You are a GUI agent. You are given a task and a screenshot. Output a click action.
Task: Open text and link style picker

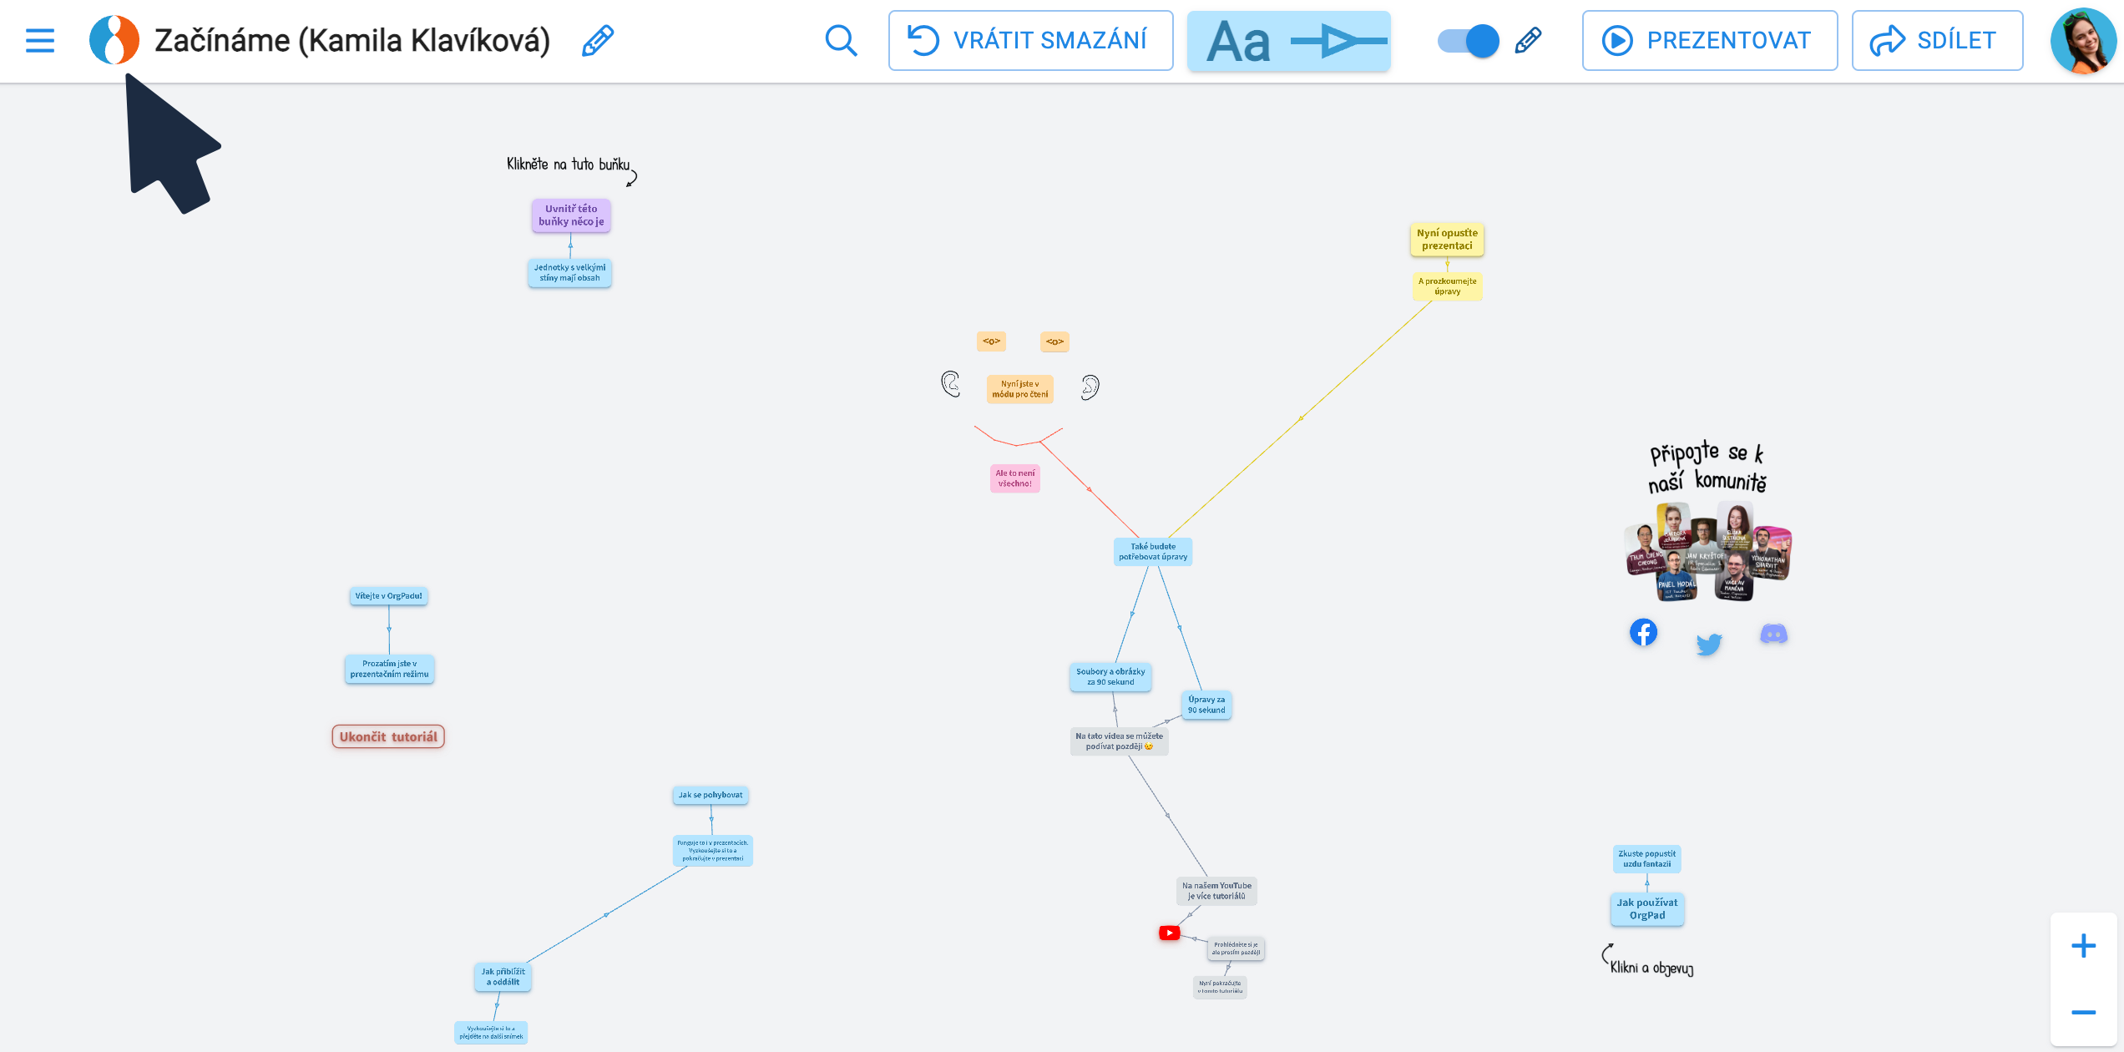point(1288,40)
